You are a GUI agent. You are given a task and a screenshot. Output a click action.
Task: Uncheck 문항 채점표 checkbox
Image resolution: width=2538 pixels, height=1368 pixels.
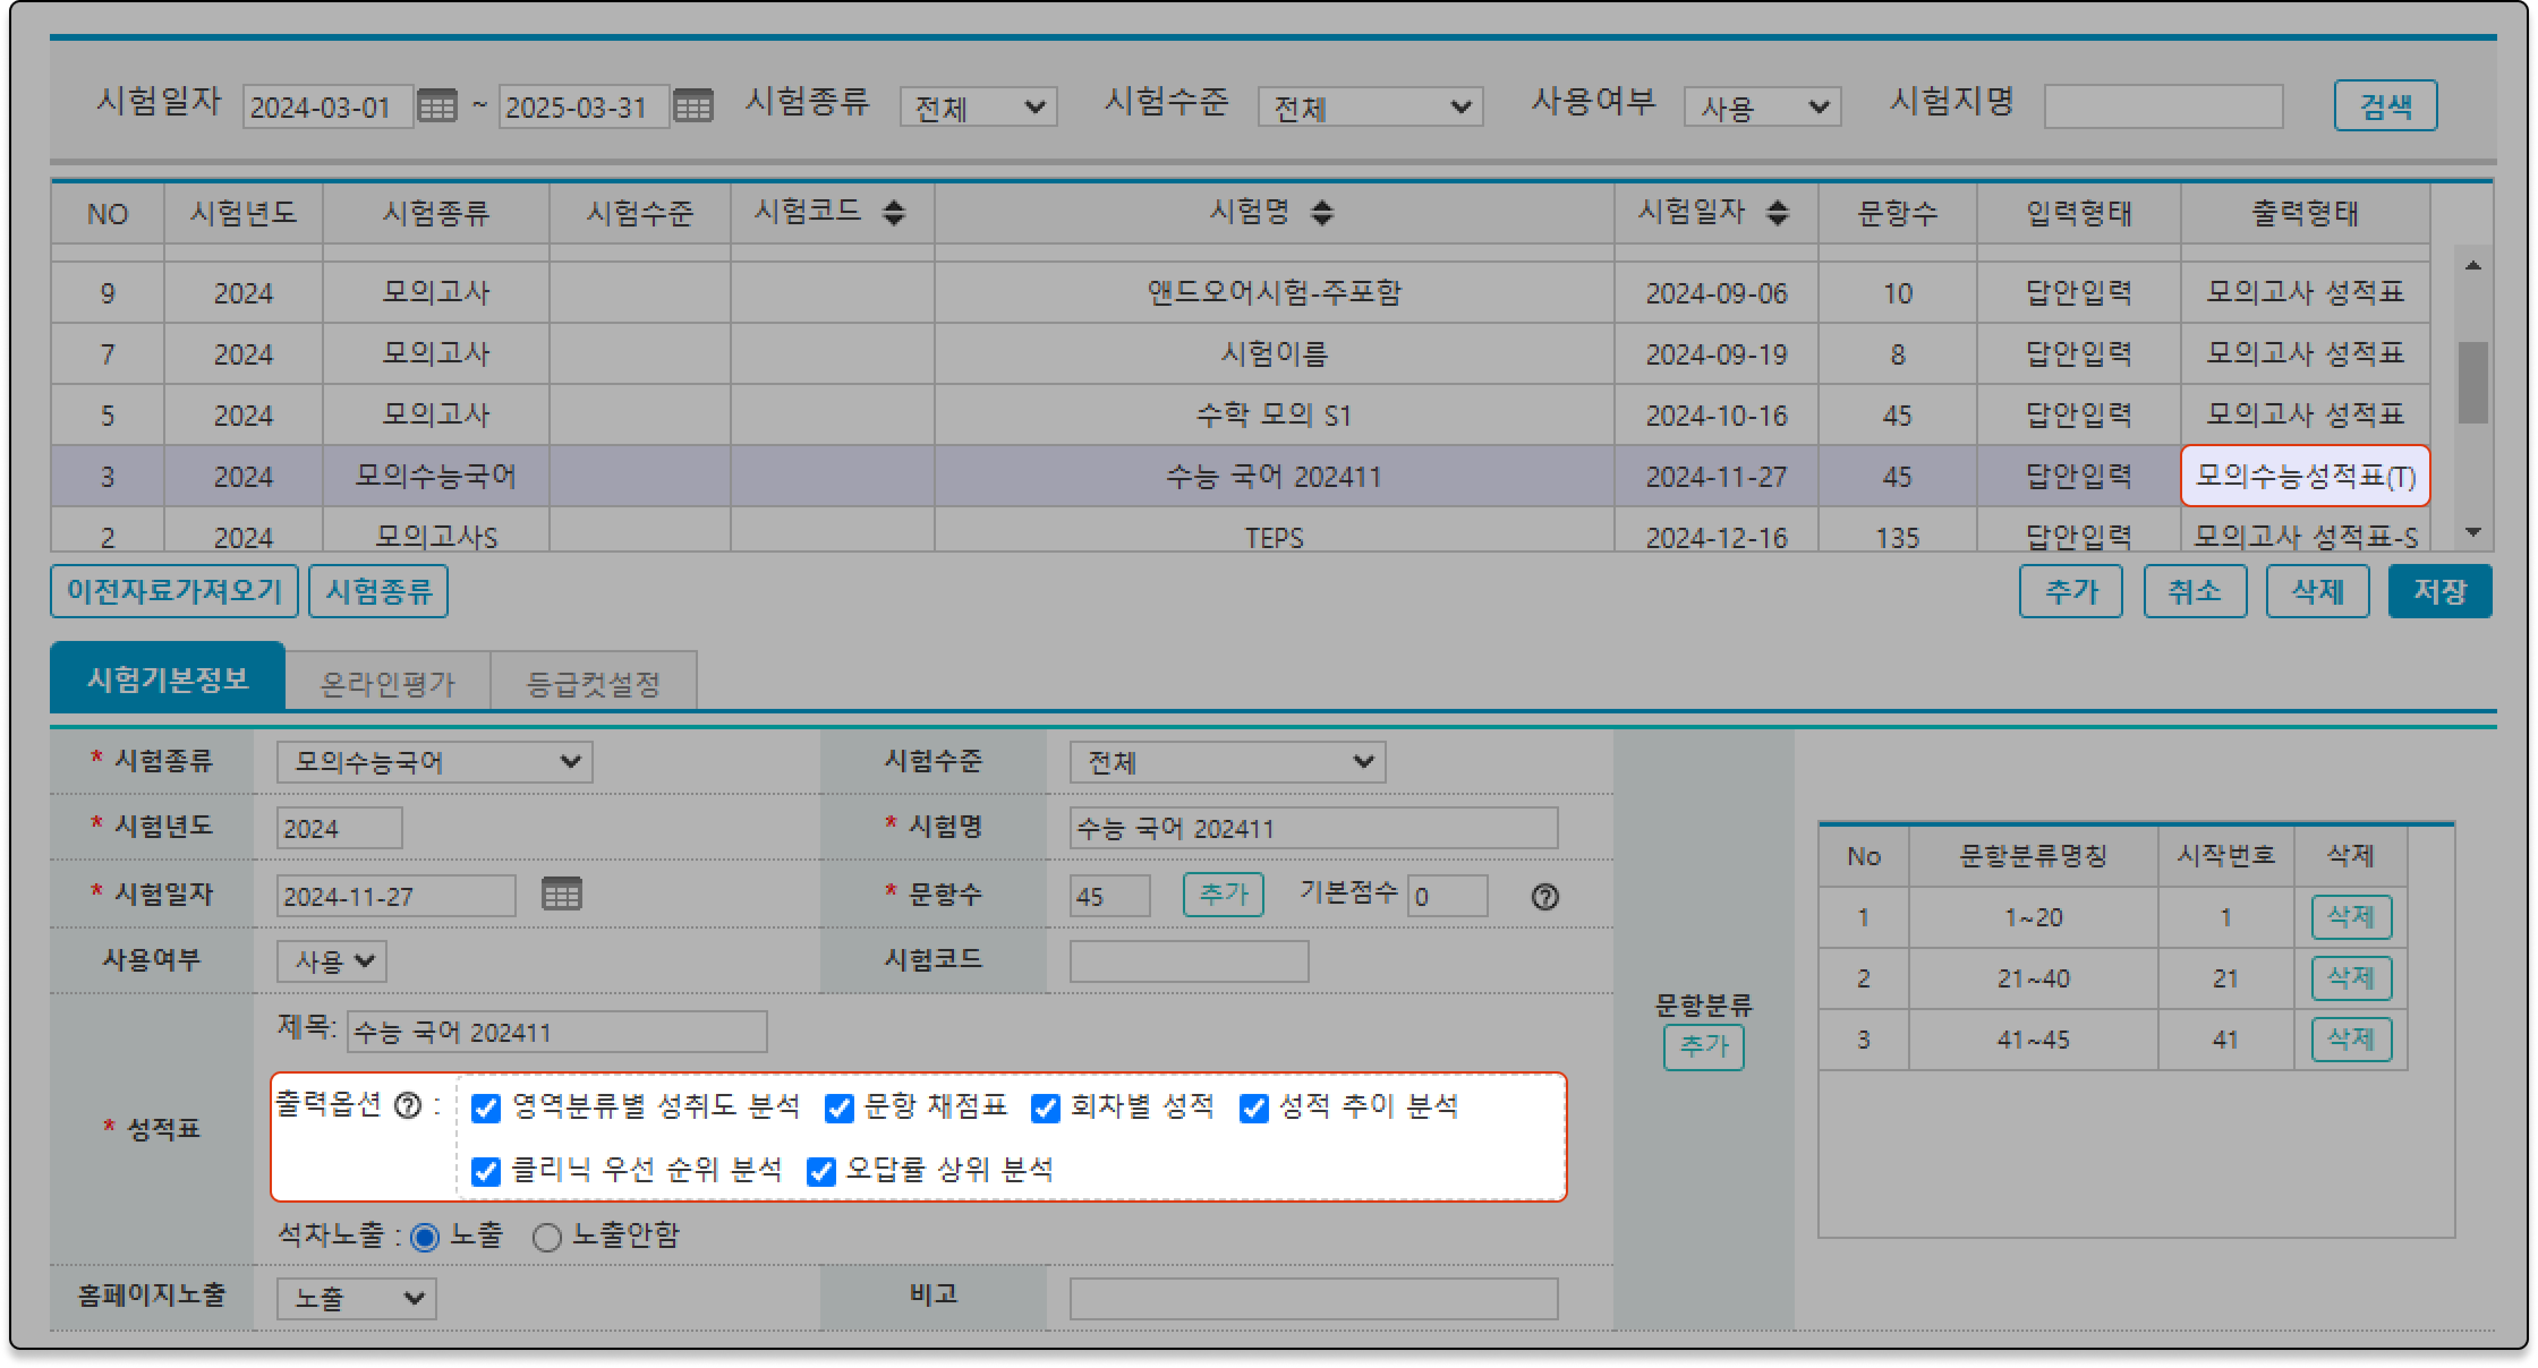[840, 1108]
